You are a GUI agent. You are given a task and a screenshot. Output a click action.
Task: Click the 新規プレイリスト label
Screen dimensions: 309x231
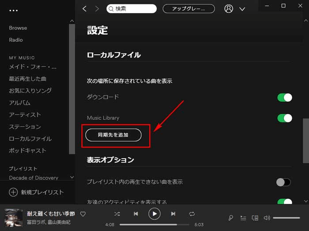tap(42, 192)
